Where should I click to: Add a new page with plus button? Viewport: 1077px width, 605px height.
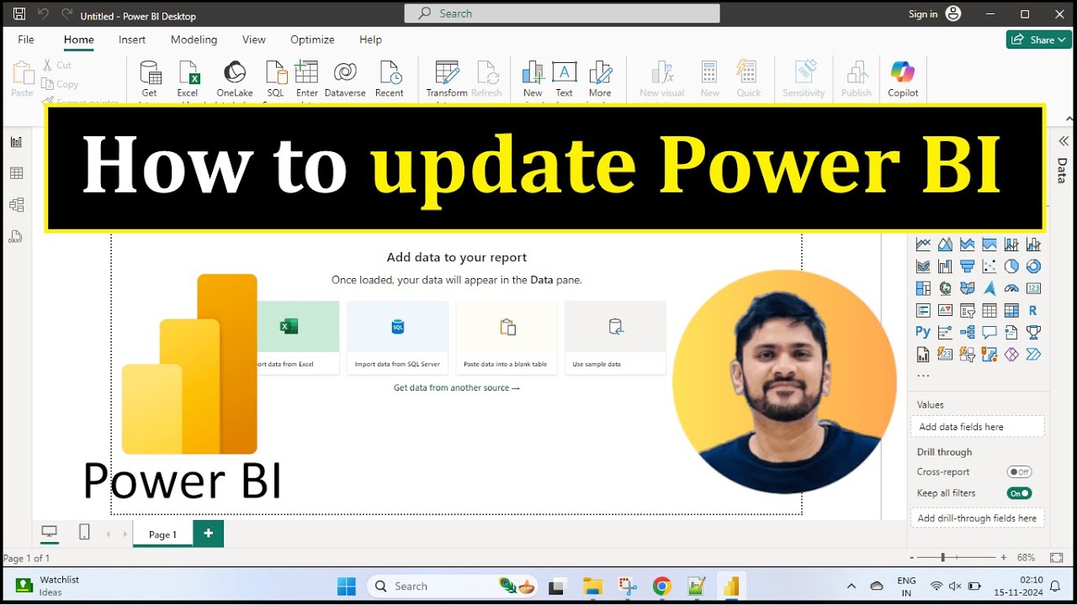(208, 534)
